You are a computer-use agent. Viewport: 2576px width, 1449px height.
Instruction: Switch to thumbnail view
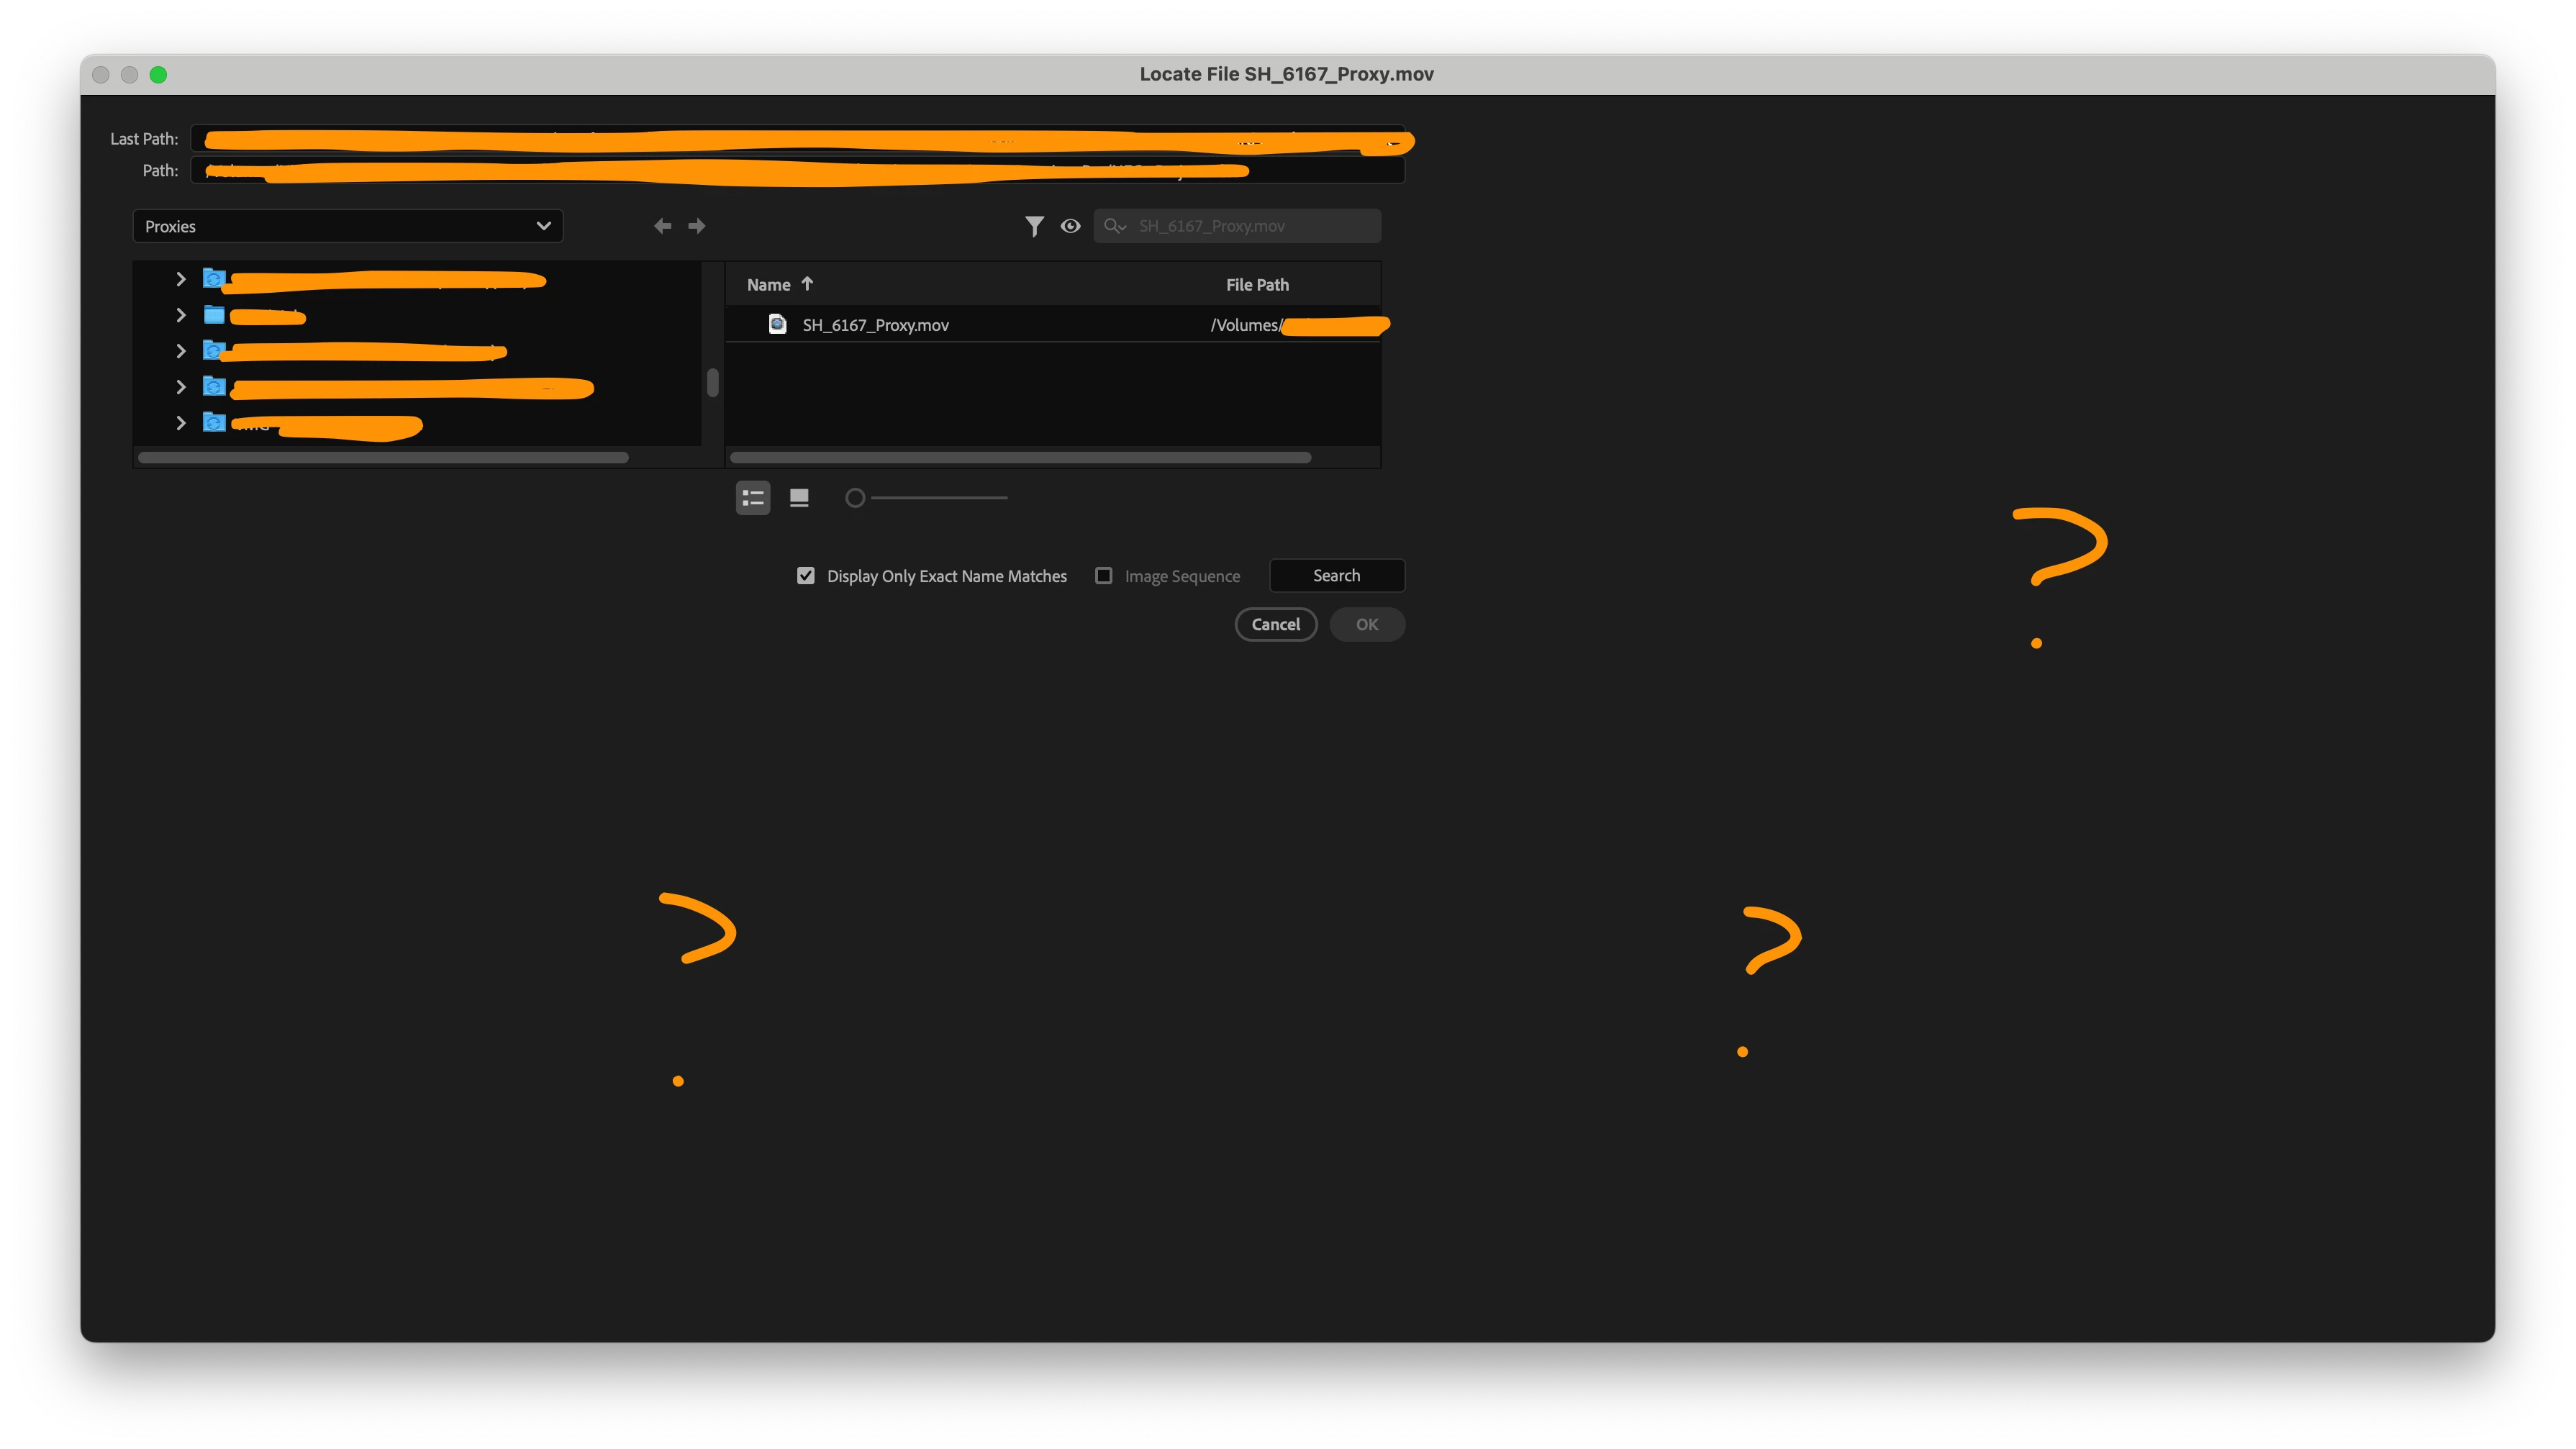[799, 497]
